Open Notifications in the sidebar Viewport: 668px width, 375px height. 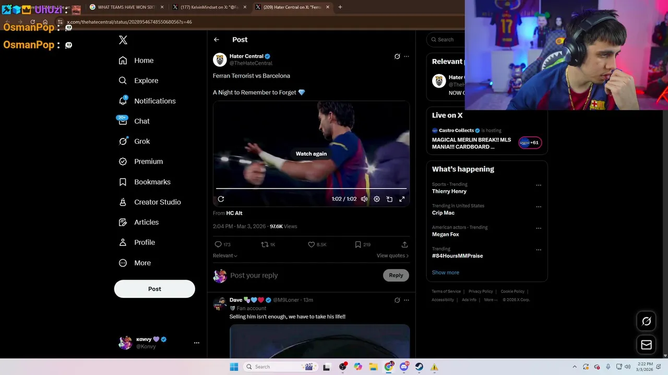click(147, 101)
